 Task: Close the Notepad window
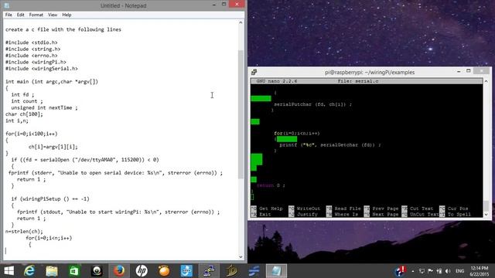coord(237,4)
